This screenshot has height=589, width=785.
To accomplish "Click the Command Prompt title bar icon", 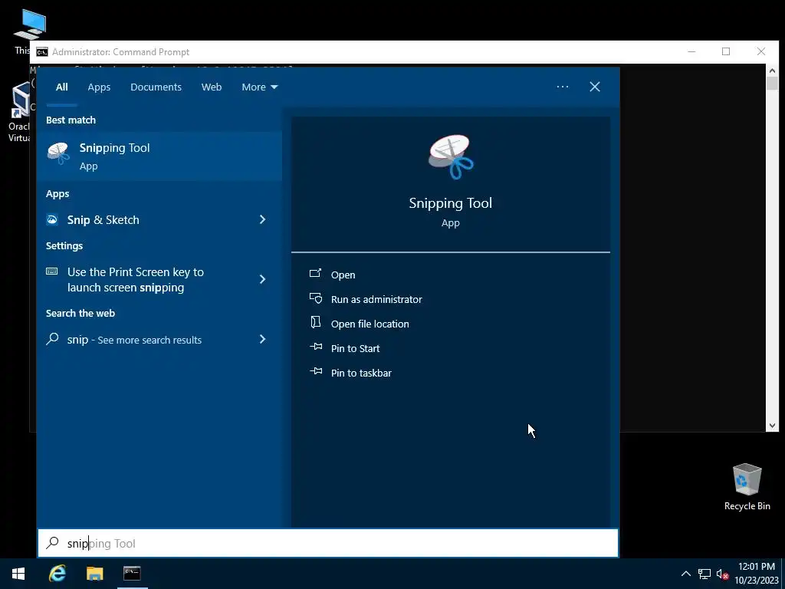I will pyautogui.click(x=42, y=52).
